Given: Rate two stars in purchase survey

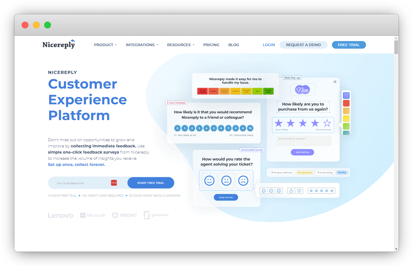Looking at the screenshot, I should 291,123.
